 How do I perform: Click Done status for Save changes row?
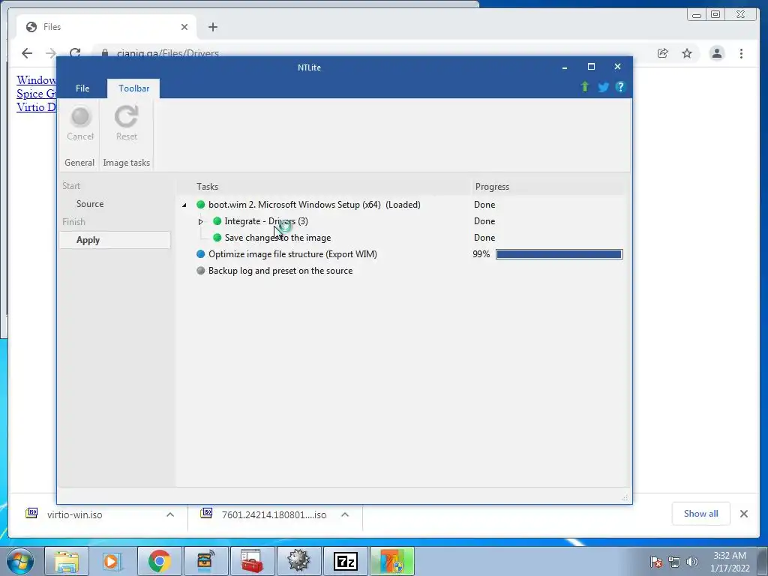pos(484,238)
